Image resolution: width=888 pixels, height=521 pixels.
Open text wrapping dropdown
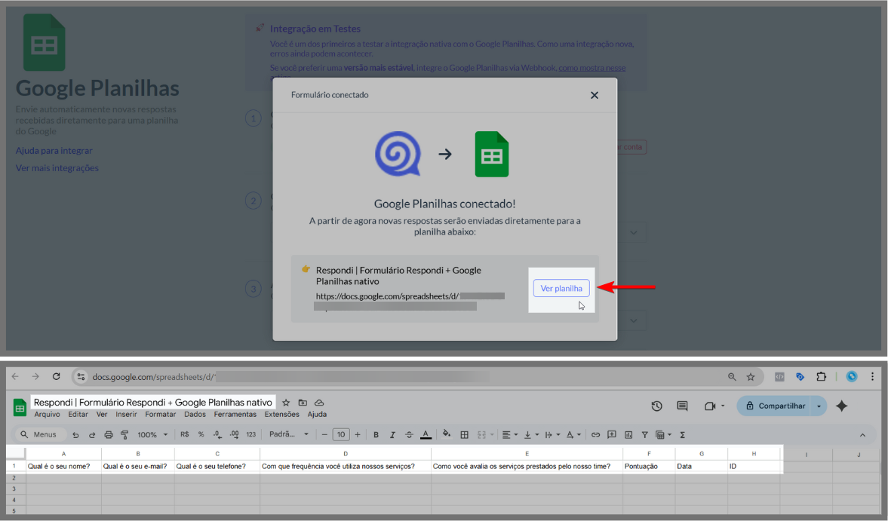[552, 434]
